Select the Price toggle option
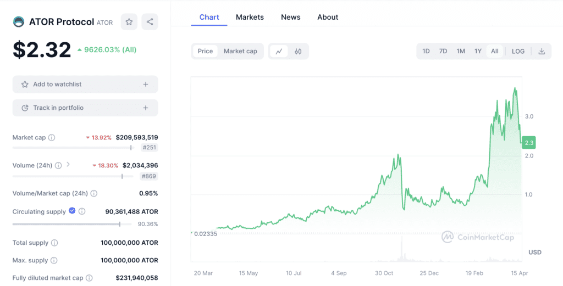Image resolution: width=563 pixels, height=286 pixels. [x=205, y=51]
